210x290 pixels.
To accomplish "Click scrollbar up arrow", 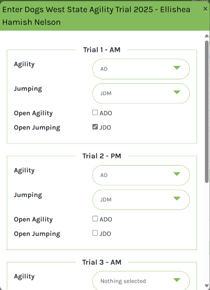I will 207,35.
